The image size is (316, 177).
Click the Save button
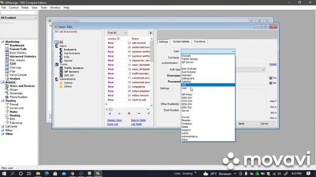click(x=241, y=123)
